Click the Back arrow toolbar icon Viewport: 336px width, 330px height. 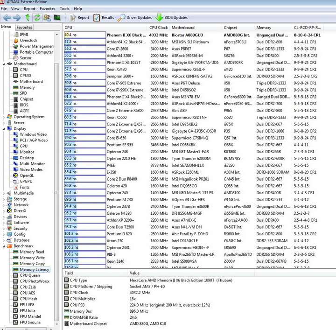[7, 18]
